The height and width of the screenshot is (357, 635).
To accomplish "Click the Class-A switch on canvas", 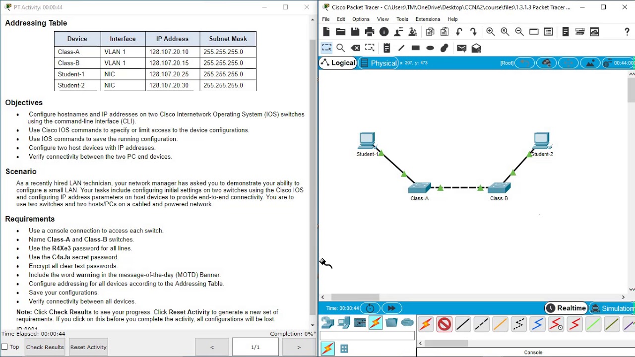I will pyautogui.click(x=420, y=188).
